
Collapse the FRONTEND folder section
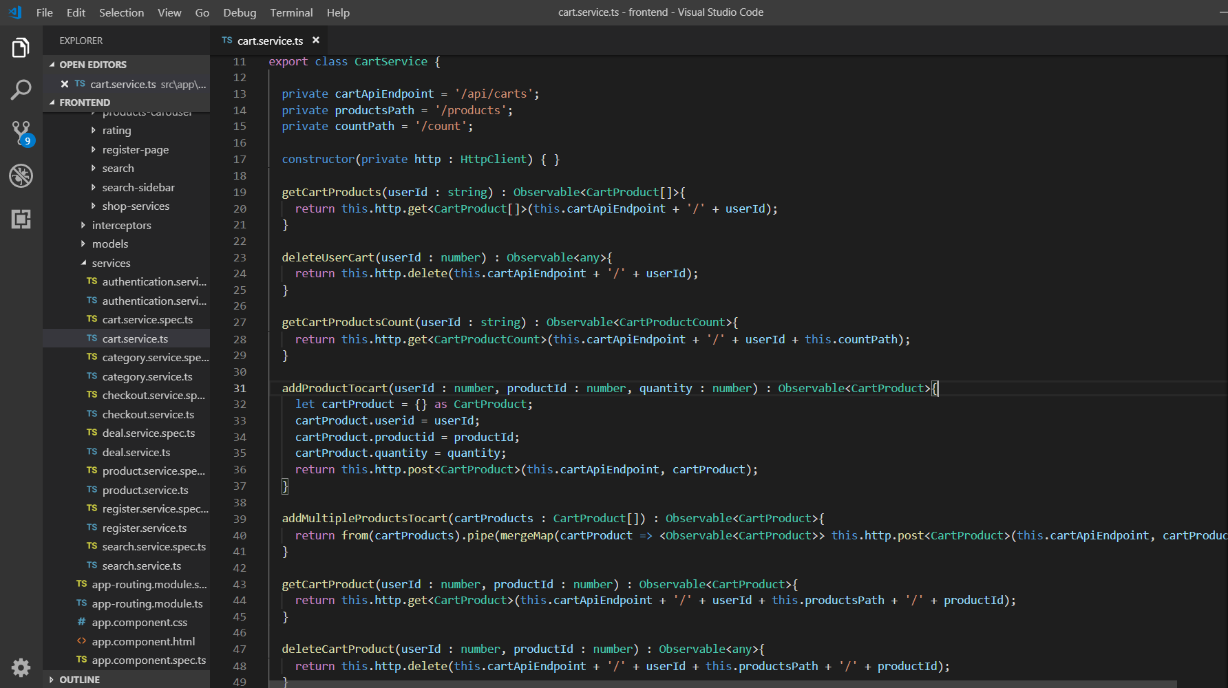52,103
